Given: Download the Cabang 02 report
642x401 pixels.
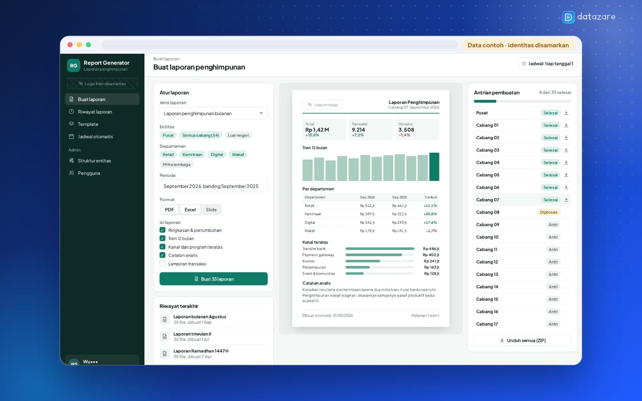Looking at the screenshot, I should tap(566, 138).
